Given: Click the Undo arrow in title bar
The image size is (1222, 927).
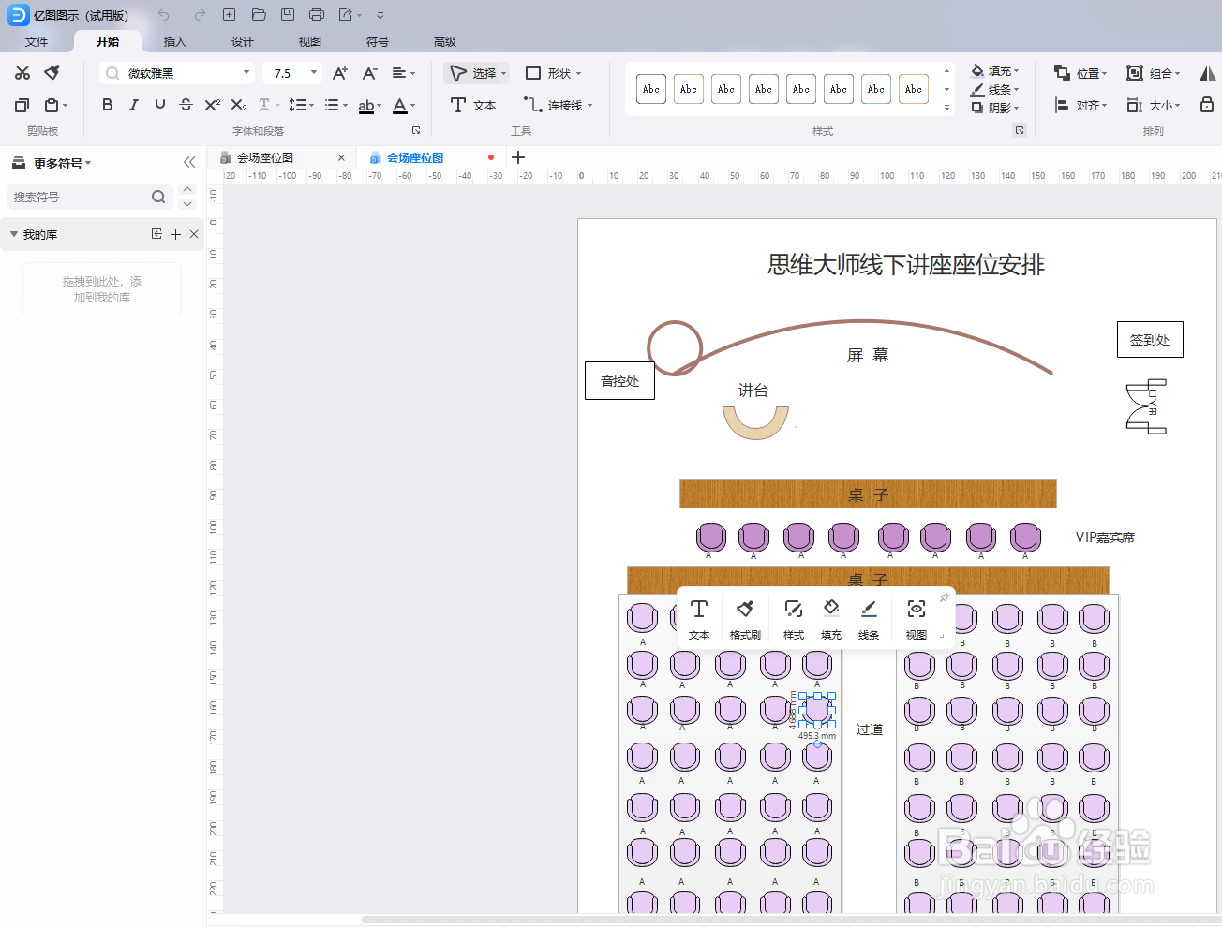Looking at the screenshot, I should pos(163,15).
